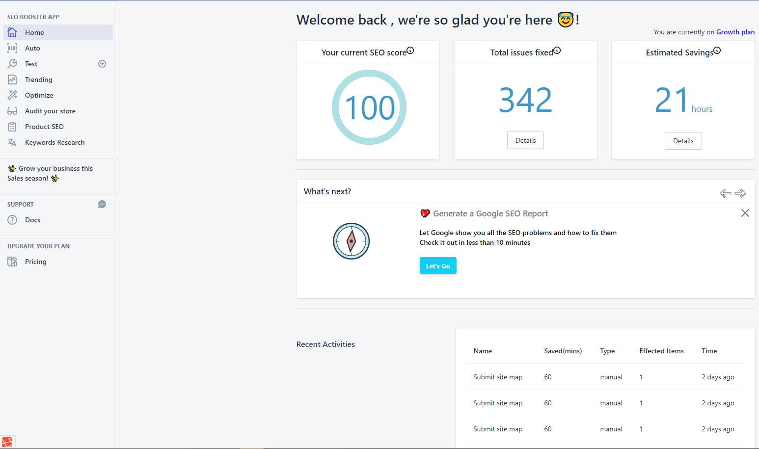Click the Auto barcode icon
The height and width of the screenshot is (449, 759).
(12, 48)
